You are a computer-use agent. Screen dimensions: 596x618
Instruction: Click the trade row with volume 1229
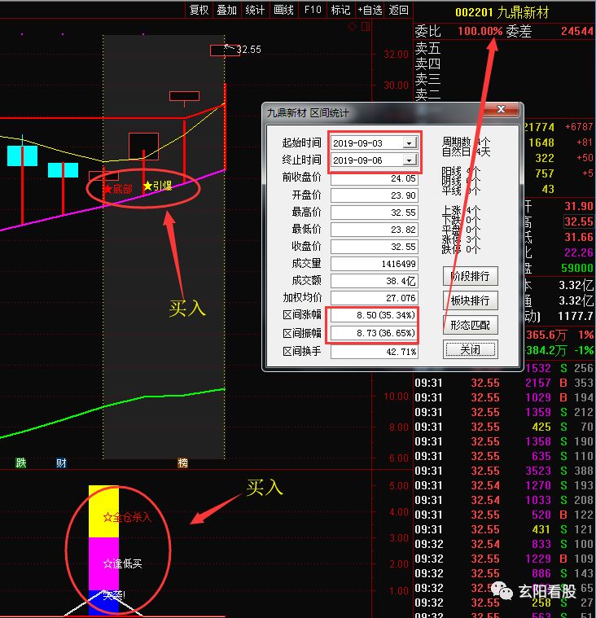pos(504,559)
